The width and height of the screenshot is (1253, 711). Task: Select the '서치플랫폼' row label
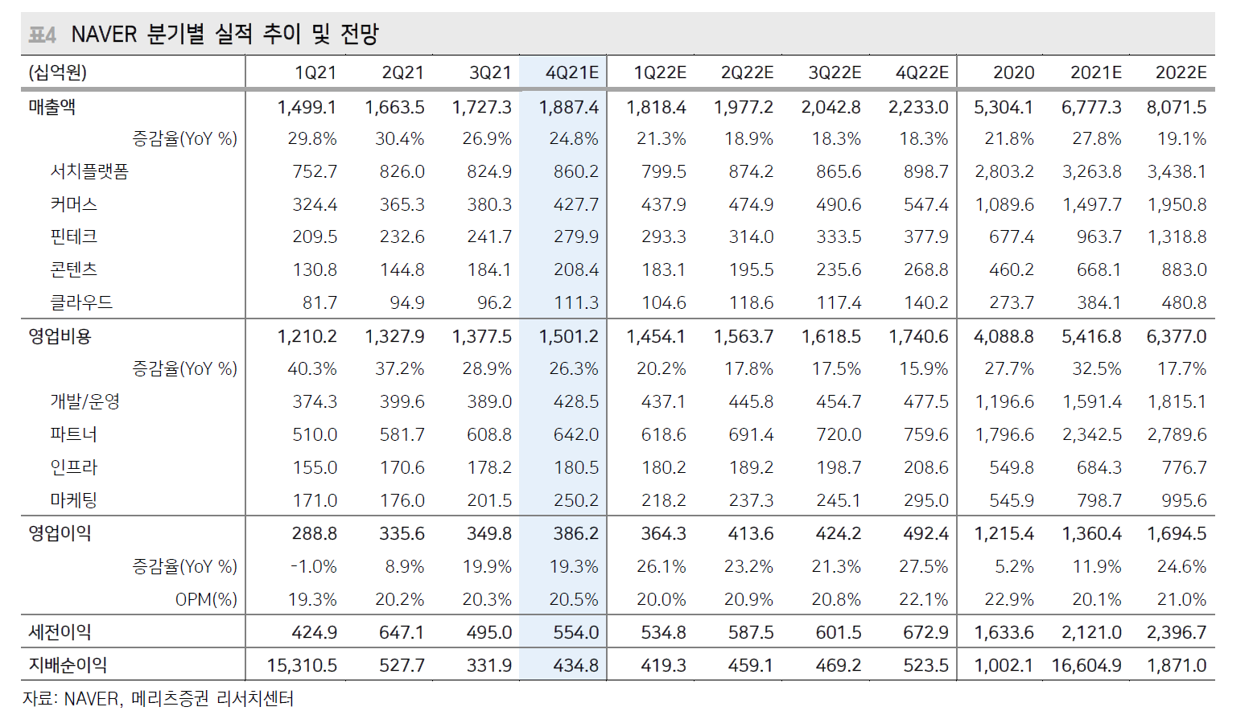click(x=89, y=171)
